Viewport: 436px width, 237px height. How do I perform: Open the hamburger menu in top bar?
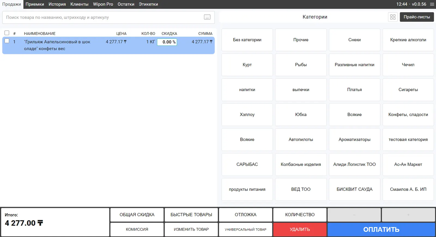(x=432, y=4)
